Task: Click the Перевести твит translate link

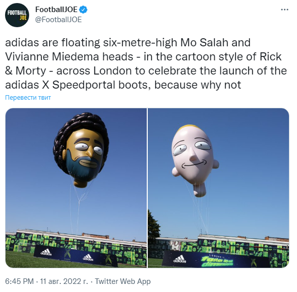Action: 28,98
